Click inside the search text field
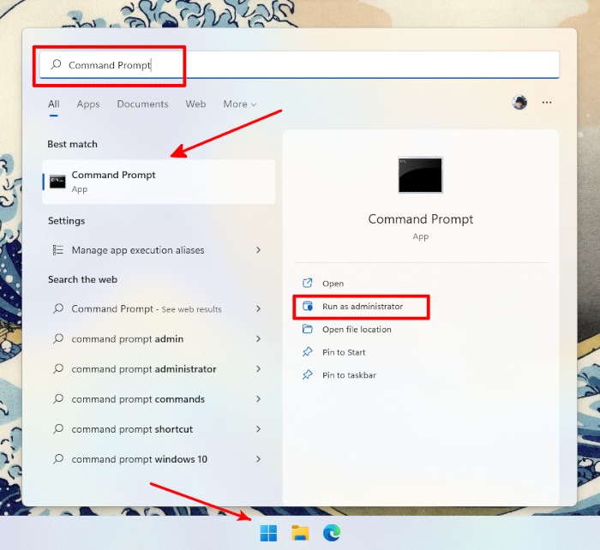The height and width of the screenshot is (550, 600). tap(299, 64)
